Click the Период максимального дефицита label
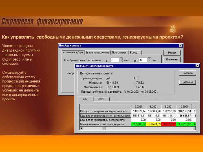This screenshot has width=203, height=152. point(101,92)
